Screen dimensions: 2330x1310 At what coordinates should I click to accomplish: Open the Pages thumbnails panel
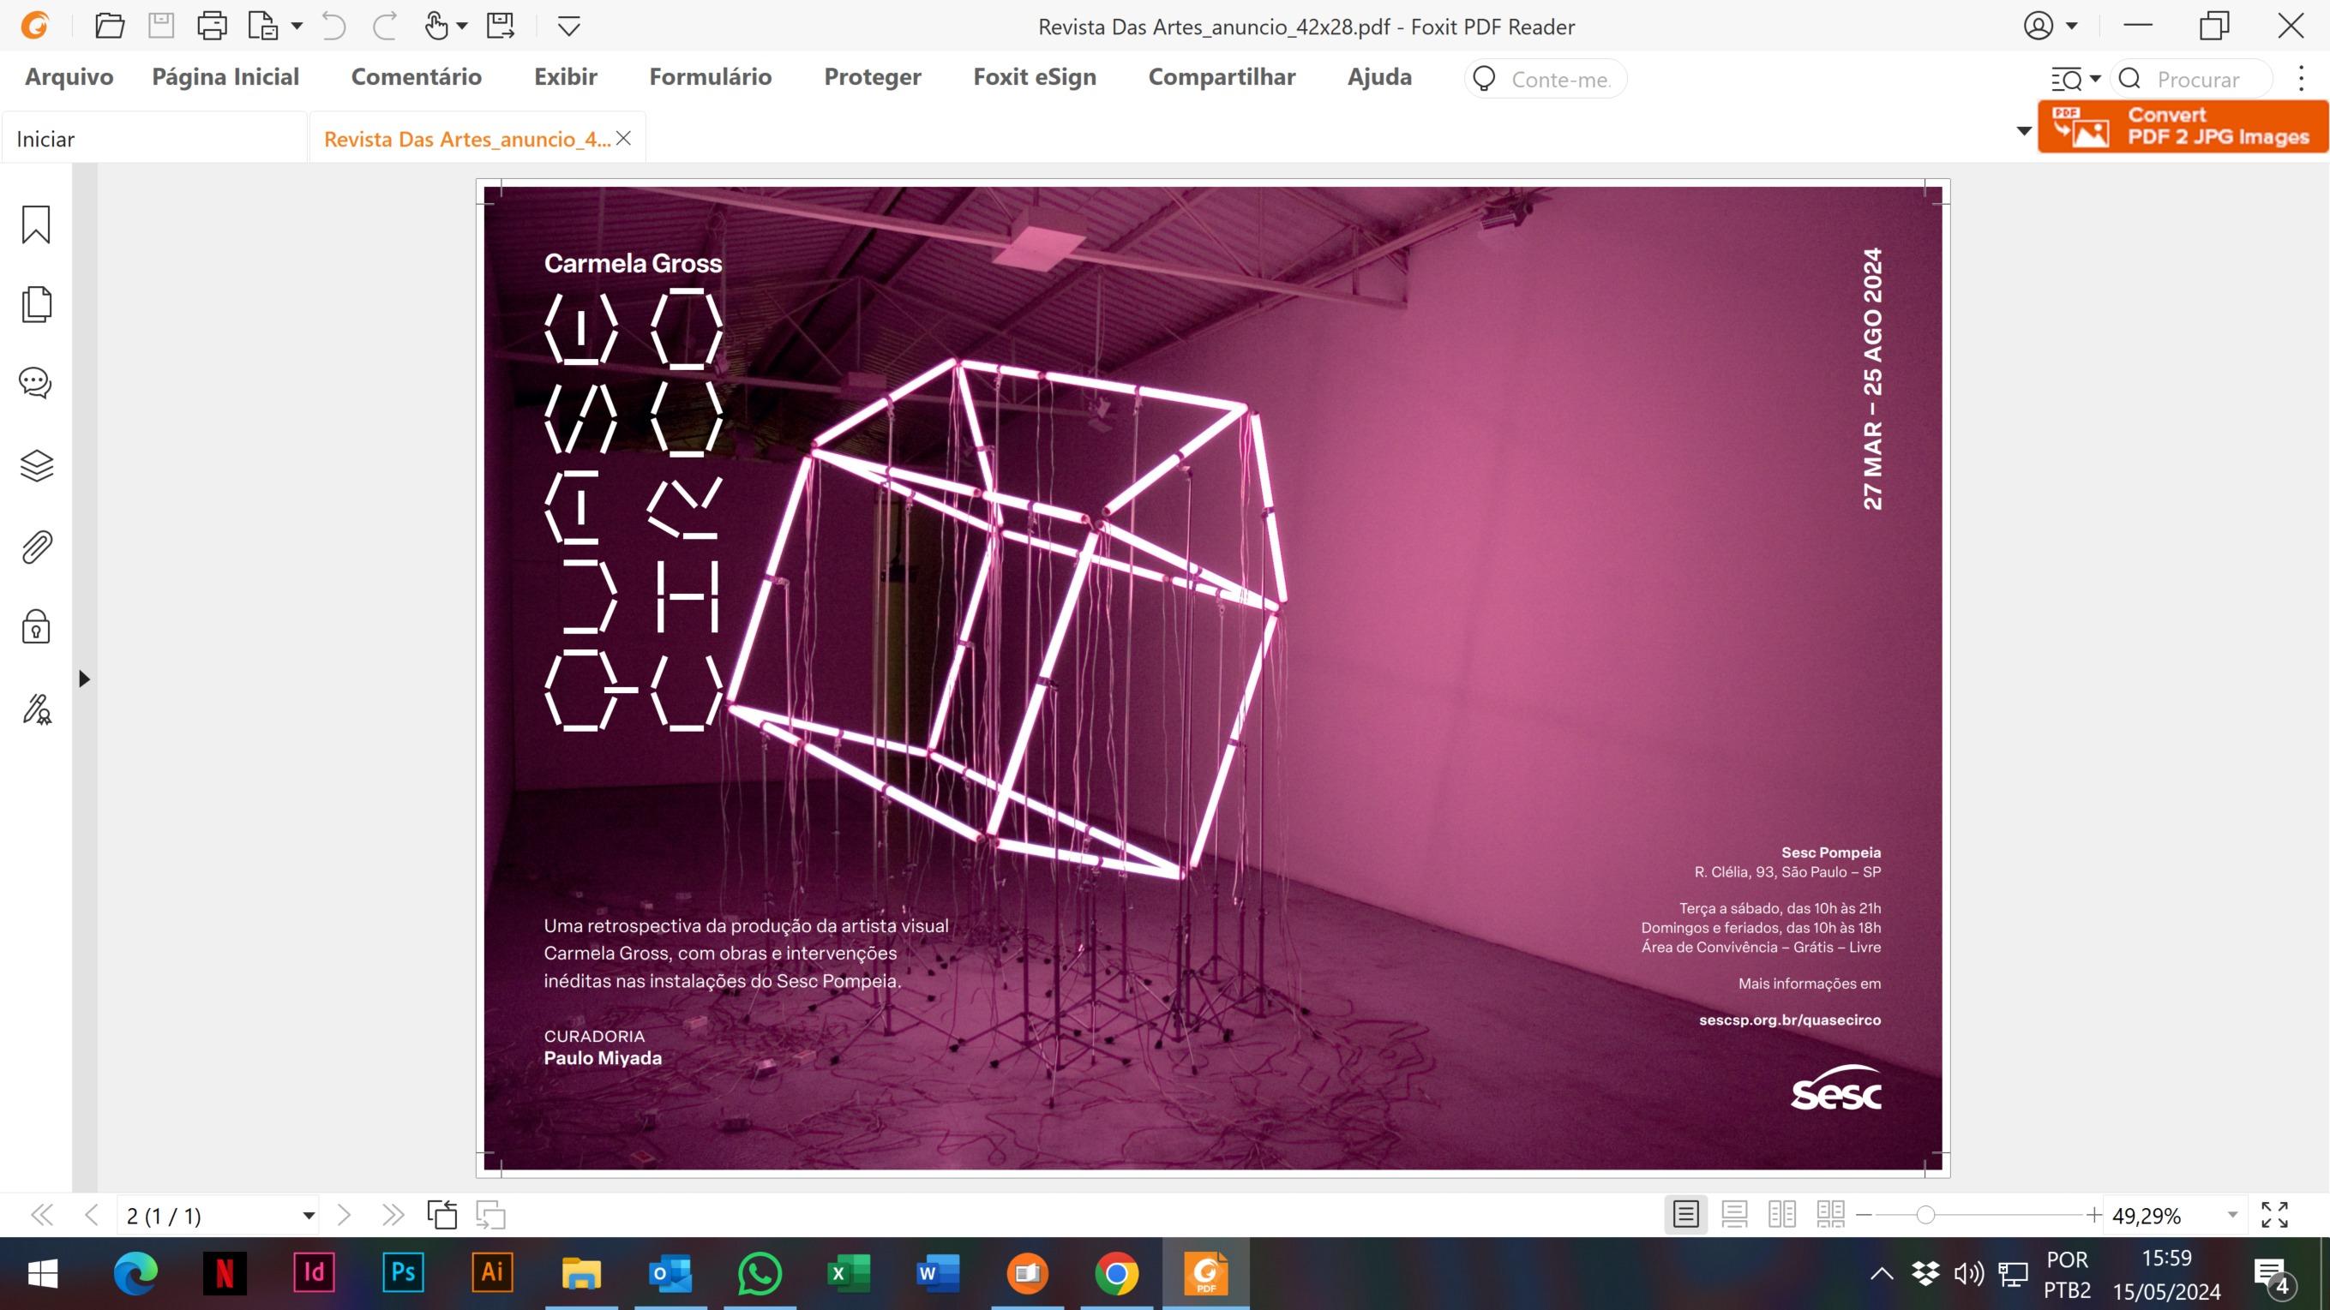(x=36, y=305)
